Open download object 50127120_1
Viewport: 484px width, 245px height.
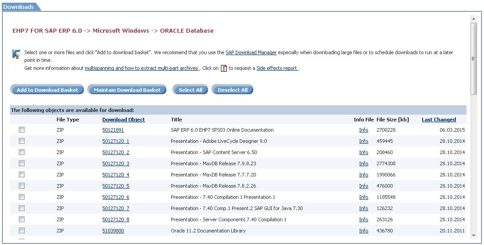[116, 141]
